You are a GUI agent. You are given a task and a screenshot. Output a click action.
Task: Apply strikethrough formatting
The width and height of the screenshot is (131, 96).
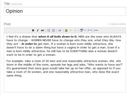(x=42, y=30)
